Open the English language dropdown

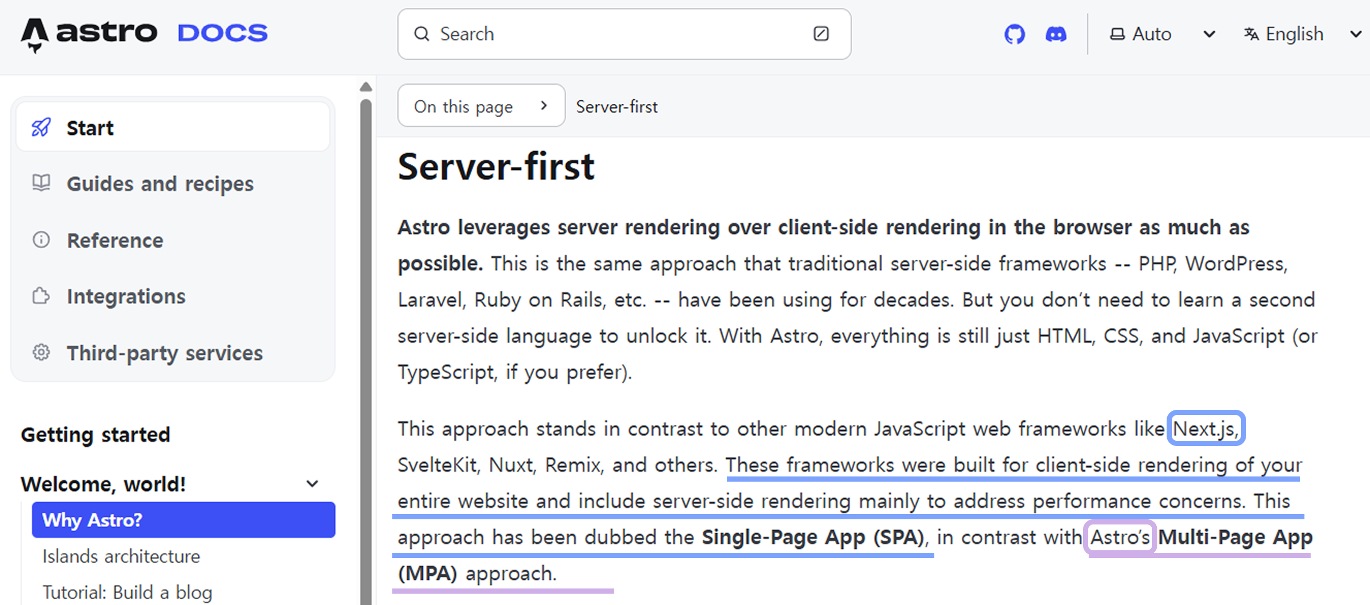tap(1303, 35)
